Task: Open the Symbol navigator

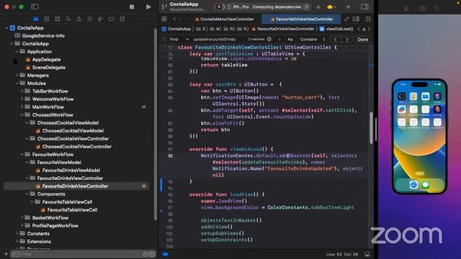Action: tap(58, 19)
